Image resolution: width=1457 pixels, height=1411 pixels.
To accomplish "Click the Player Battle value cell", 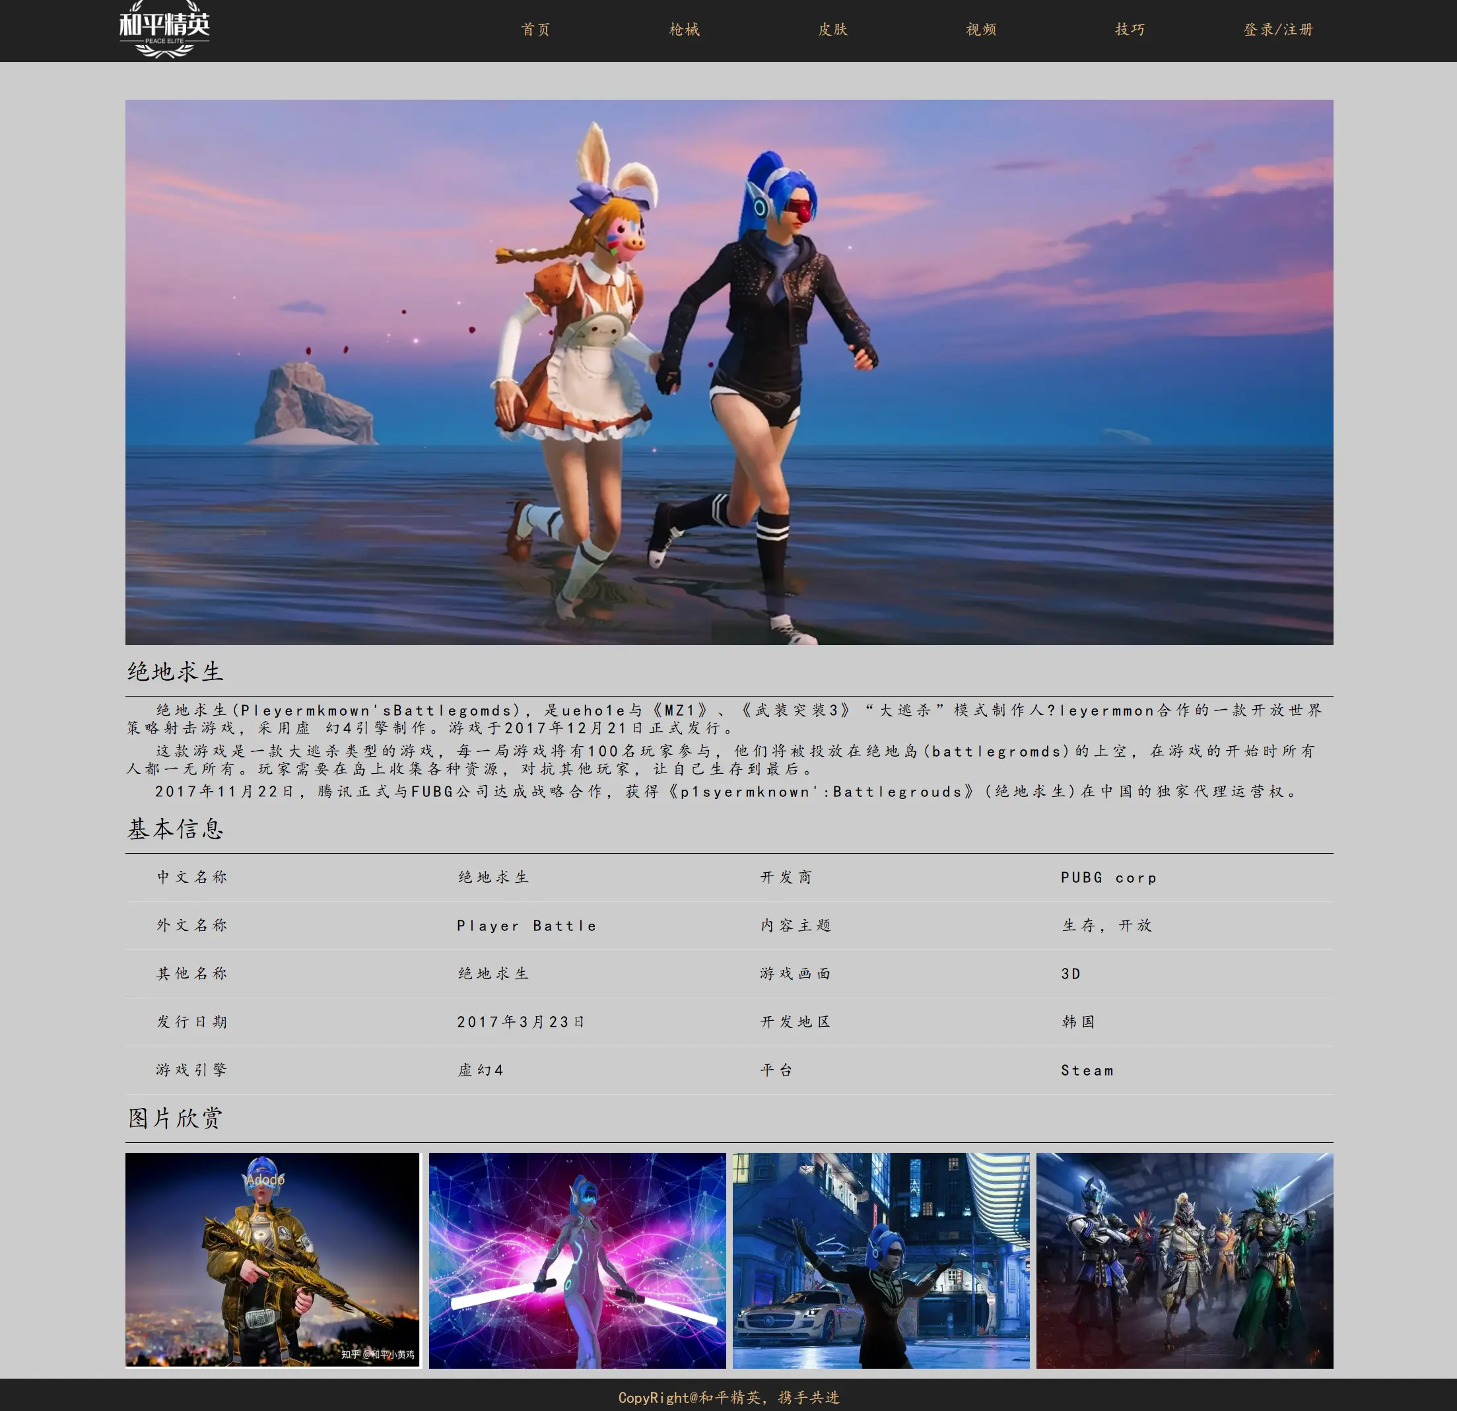I will [x=527, y=926].
